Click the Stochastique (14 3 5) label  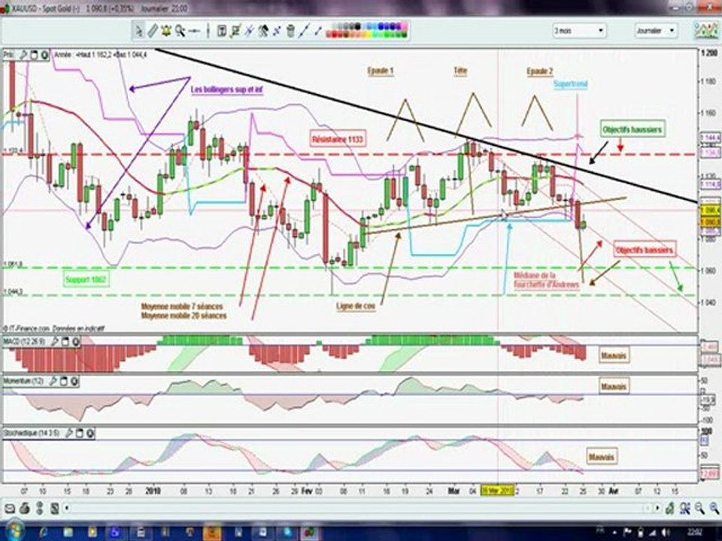point(32,433)
